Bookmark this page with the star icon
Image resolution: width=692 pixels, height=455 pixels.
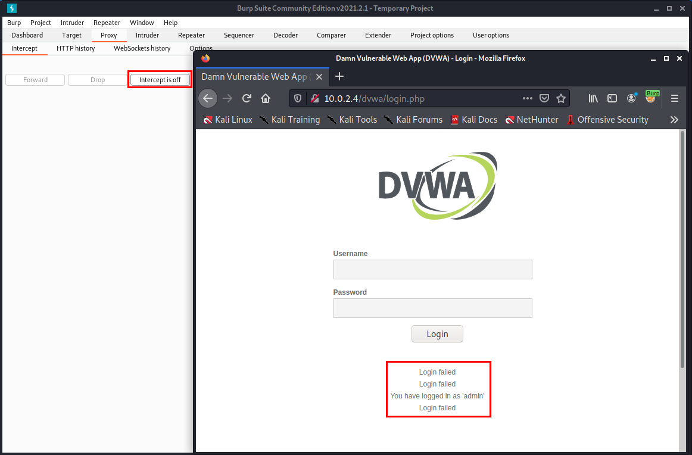pyautogui.click(x=561, y=98)
